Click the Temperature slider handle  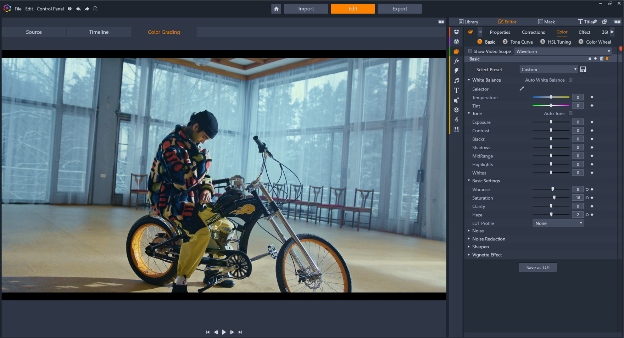click(551, 97)
